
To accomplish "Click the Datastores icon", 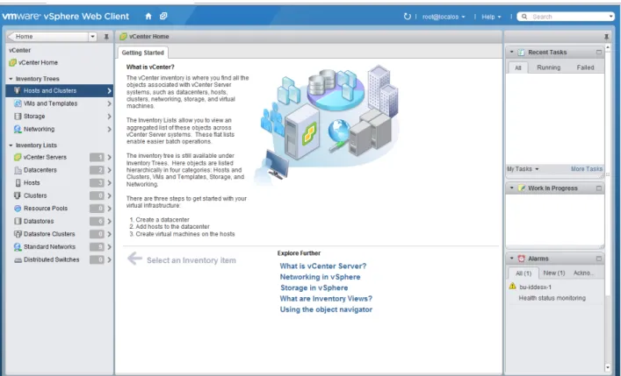I will [x=18, y=221].
